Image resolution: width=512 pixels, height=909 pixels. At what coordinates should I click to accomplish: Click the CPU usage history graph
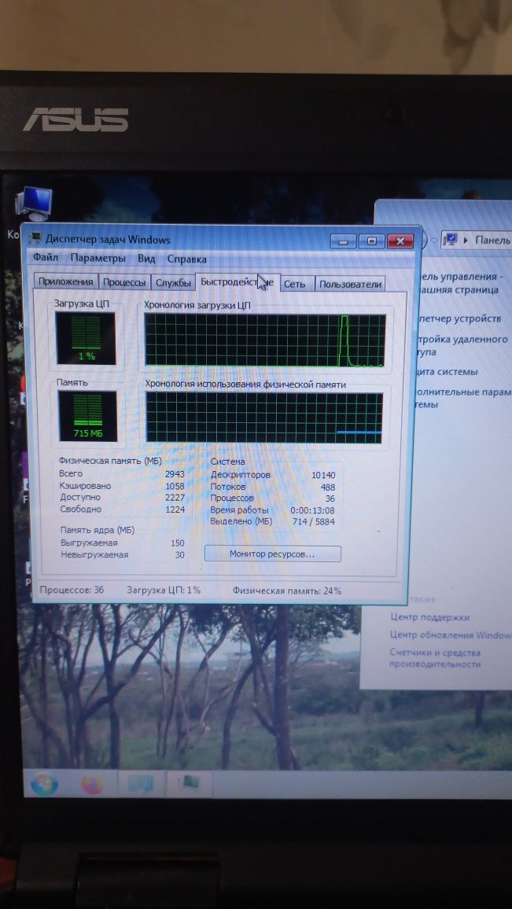[265, 340]
